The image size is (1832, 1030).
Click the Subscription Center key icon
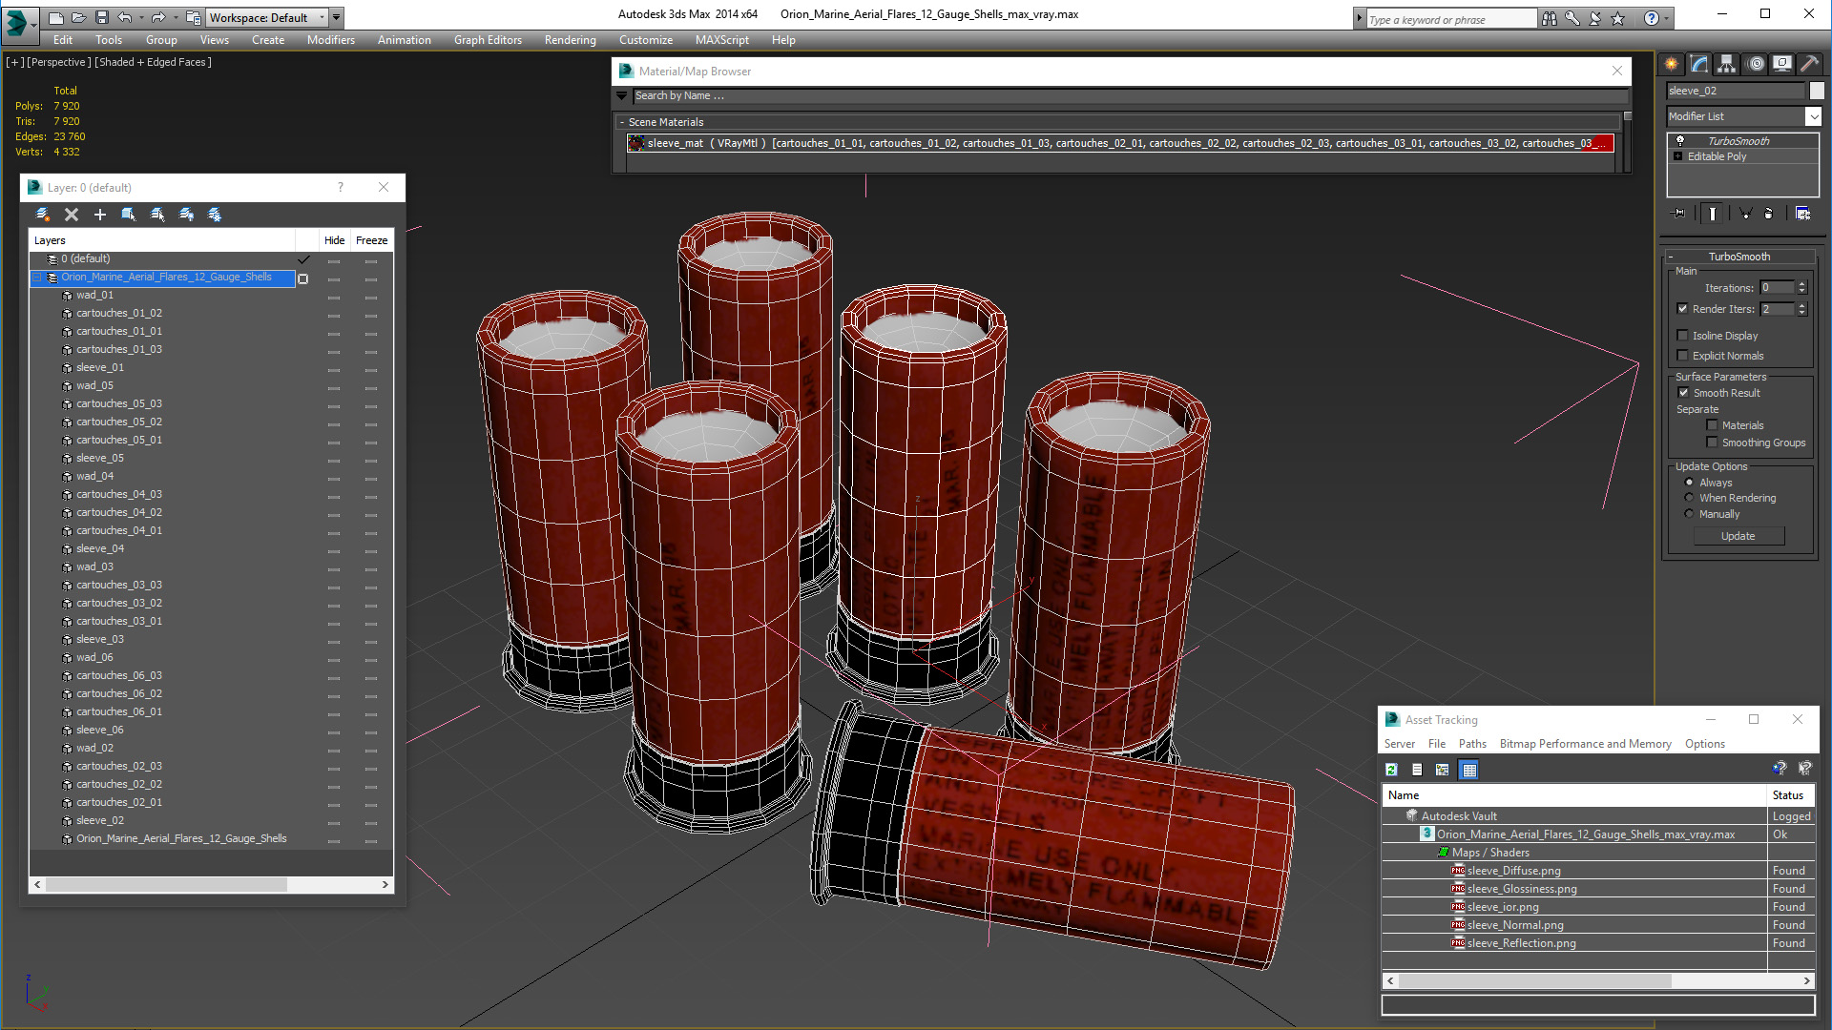[1572, 18]
